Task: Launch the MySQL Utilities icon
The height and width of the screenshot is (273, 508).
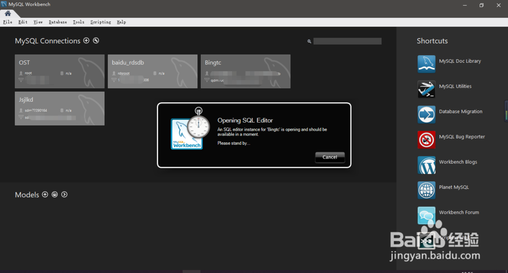Action: click(426, 89)
